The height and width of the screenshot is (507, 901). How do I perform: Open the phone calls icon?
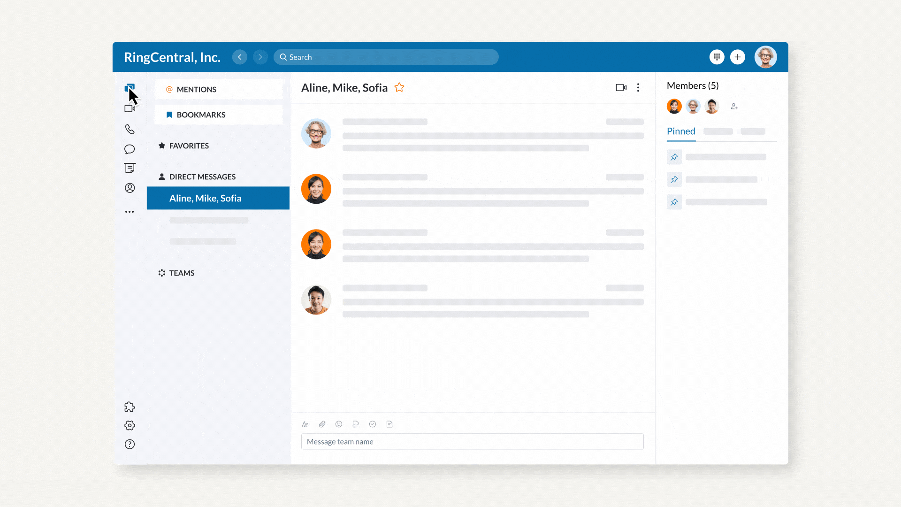130,130
